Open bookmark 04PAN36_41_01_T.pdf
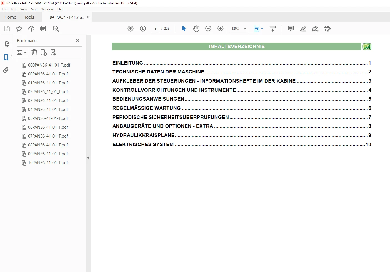Screen dimensions: 390x272 [48, 110]
